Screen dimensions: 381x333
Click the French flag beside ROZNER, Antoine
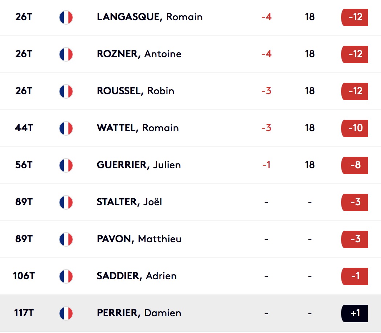click(x=66, y=54)
